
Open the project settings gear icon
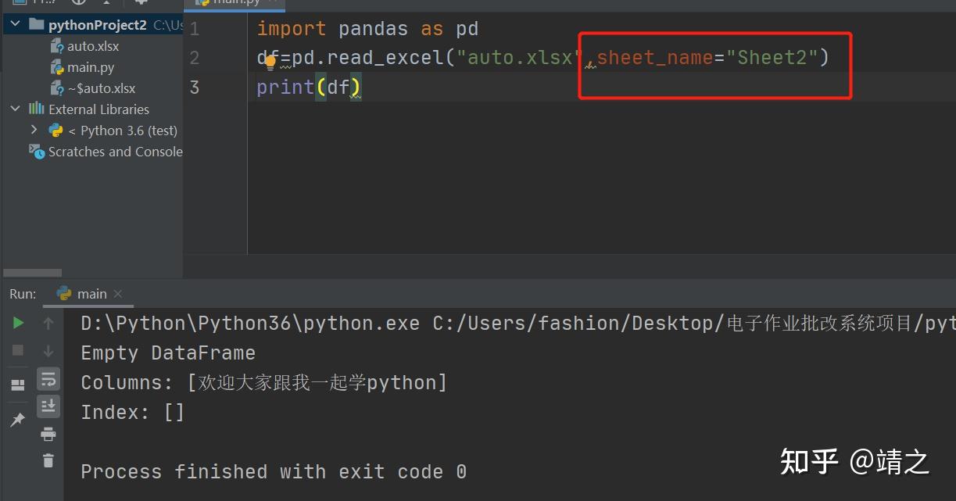tap(143, 4)
